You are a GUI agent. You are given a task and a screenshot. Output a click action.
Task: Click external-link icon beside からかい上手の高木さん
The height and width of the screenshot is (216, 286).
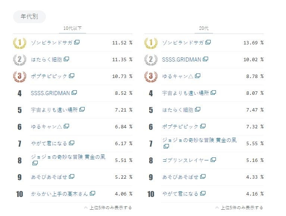pyautogui.click(x=92, y=193)
